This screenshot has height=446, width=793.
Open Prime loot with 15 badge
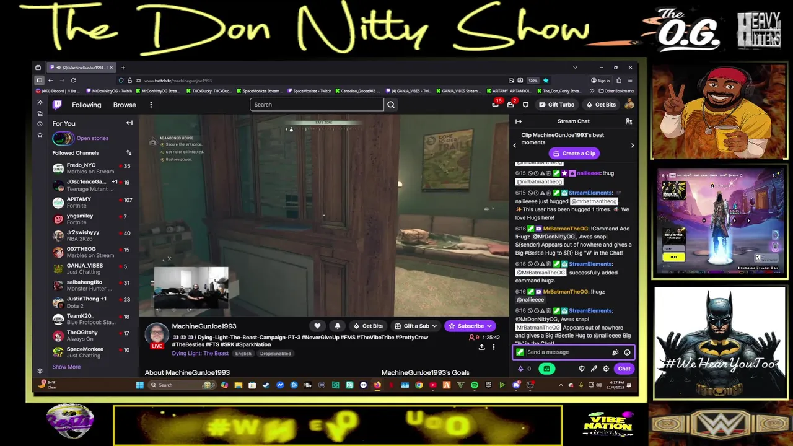coord(496,104)
